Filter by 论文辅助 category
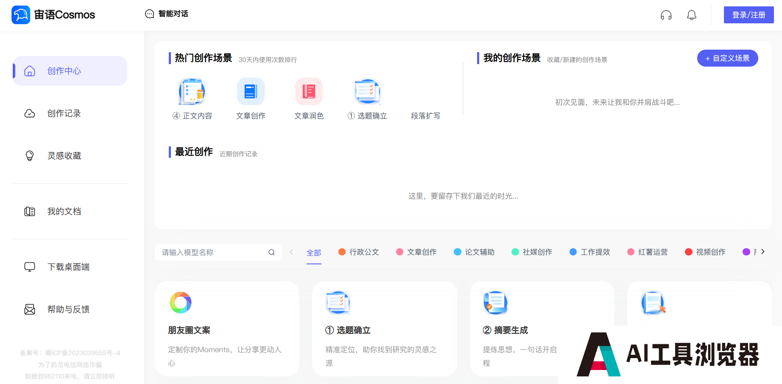Screen dimensions: 782x384 click(474, 252)
